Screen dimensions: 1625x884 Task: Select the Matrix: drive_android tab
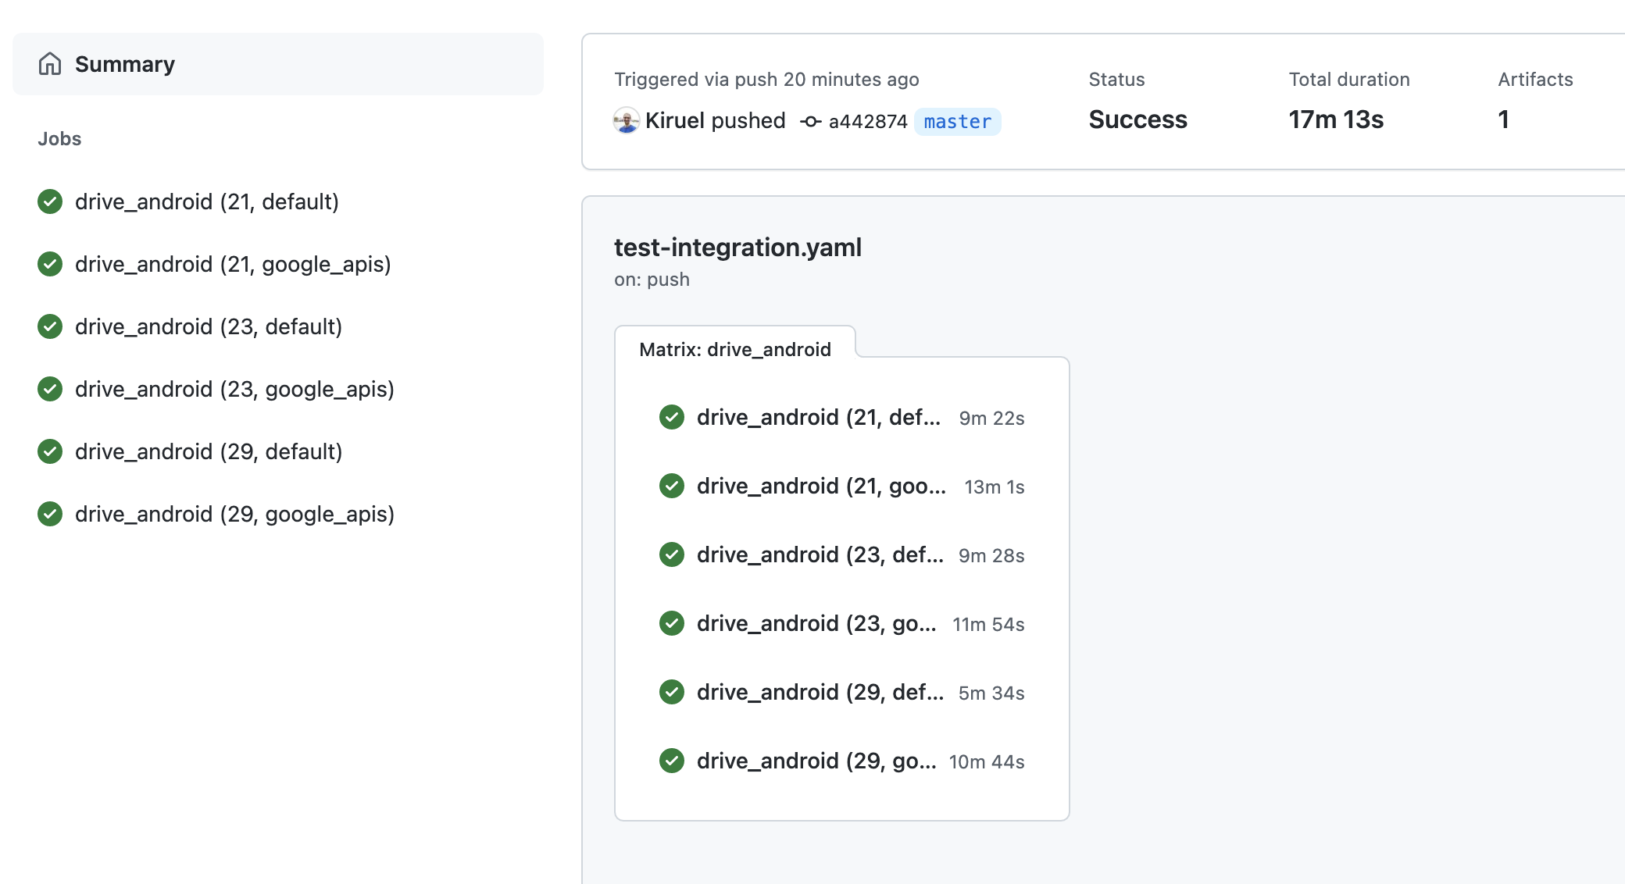coord(735,349)
